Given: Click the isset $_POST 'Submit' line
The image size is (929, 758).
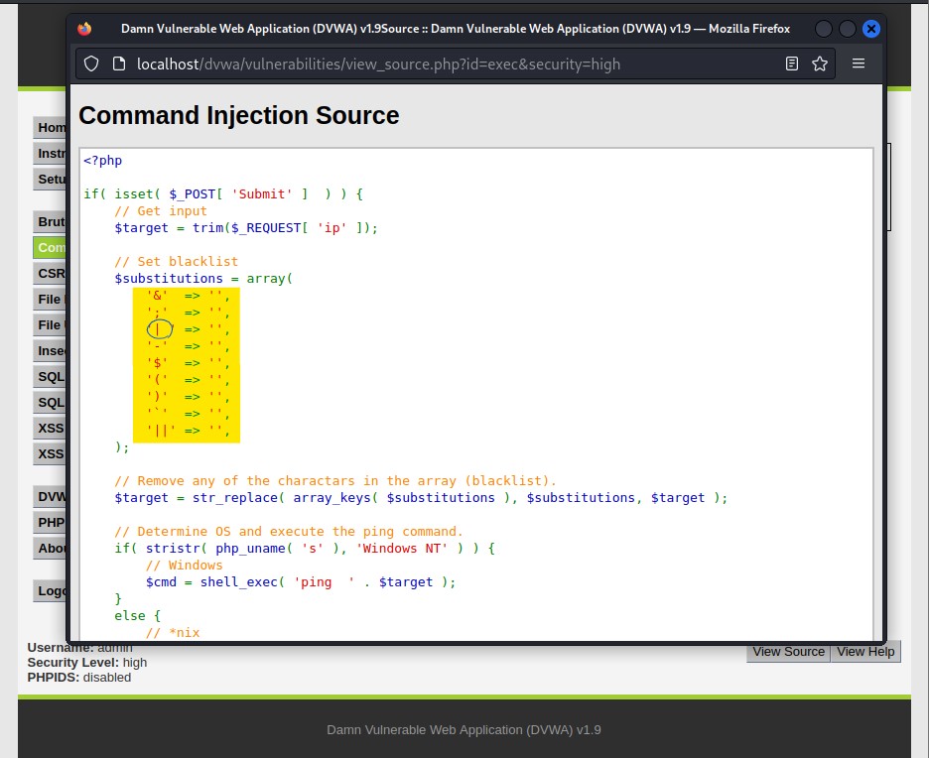Looking at the screenshot, I should [223, 194].
